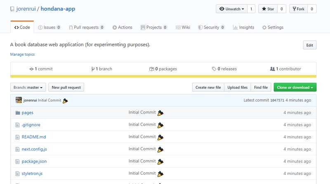The width and height of the screenshot is (330, 184).
Task: Expand the Clone or download menu
Action: pyautogui.click(x=295, y=87)
